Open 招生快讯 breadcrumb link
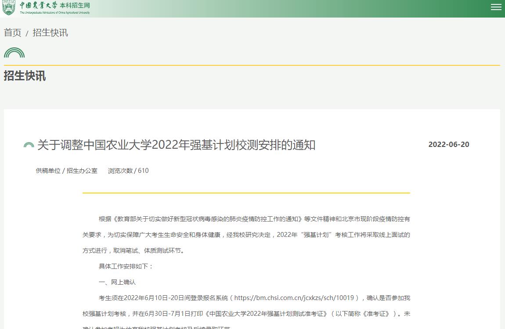The image size is (505, 329). [x=50, y=32]
